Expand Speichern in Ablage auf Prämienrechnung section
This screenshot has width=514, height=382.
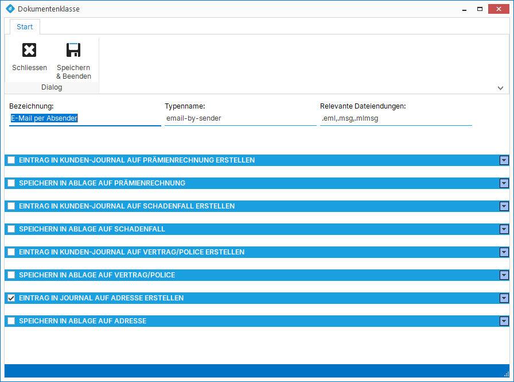coord(504,183)
